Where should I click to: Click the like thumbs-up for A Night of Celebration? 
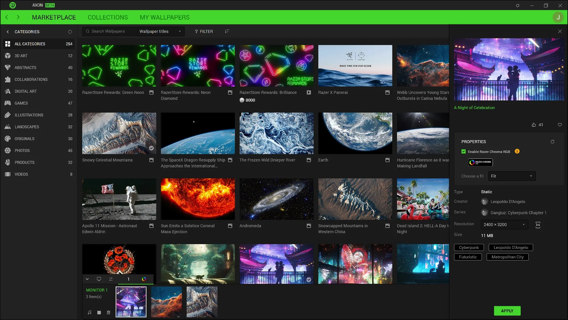(x=534, y=125)
